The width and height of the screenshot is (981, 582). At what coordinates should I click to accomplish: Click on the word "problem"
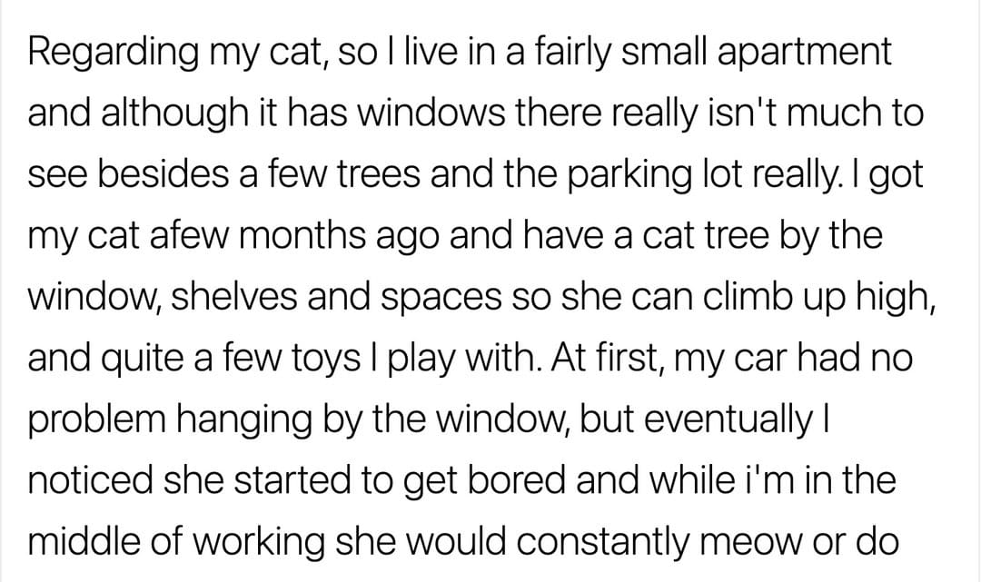(x=96, y=419)
